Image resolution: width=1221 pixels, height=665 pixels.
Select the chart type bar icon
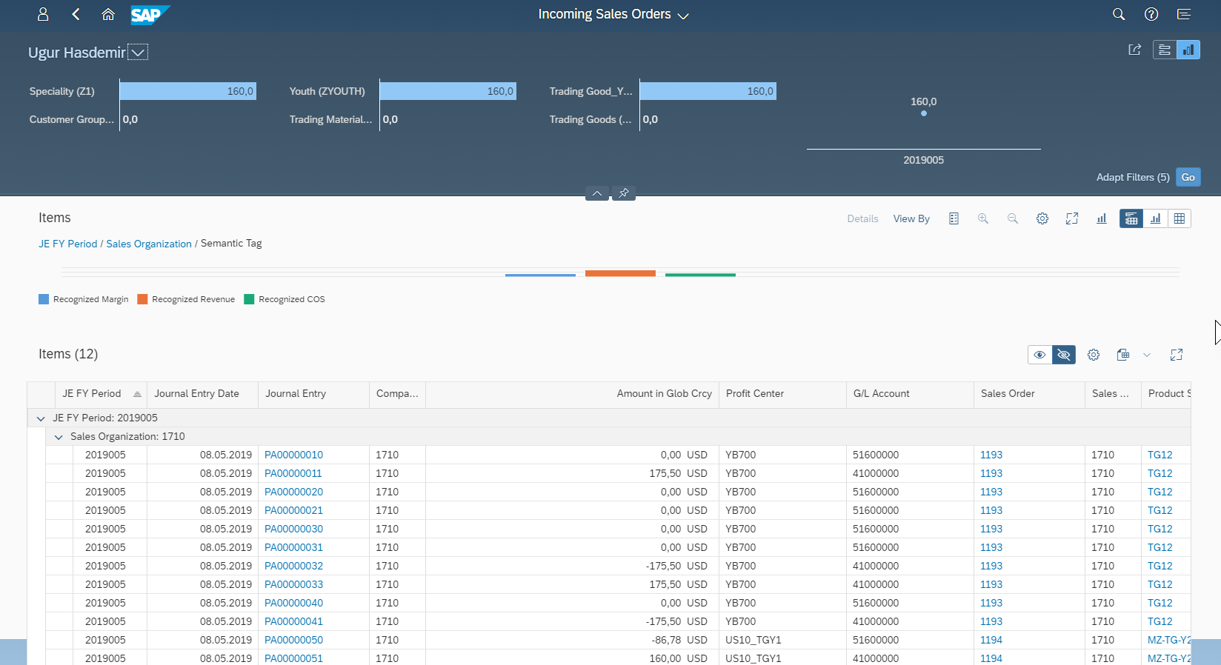1102,218
